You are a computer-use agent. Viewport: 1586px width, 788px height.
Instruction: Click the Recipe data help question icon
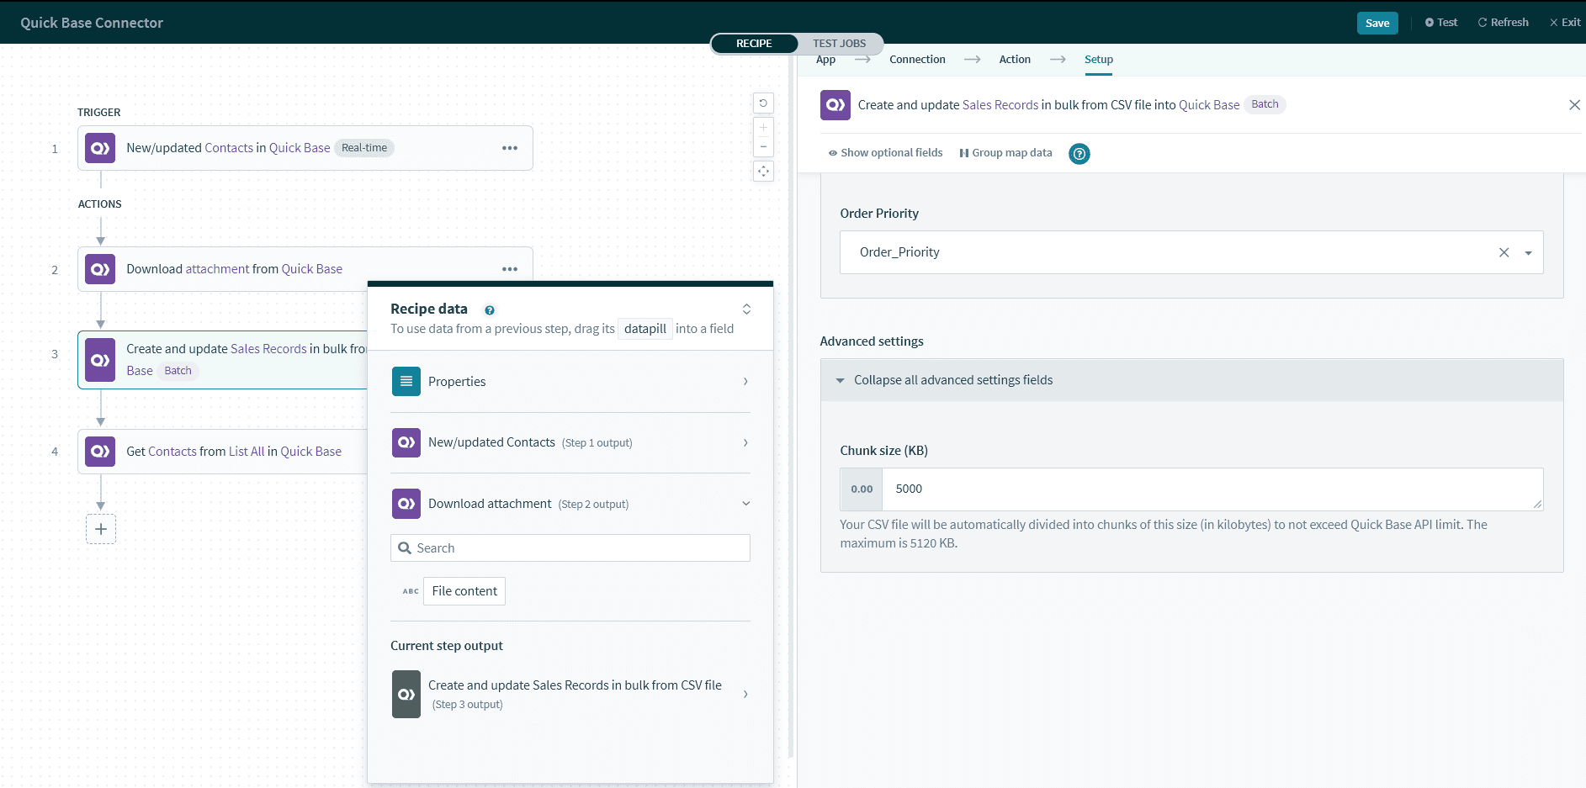(x=490, y=310)
